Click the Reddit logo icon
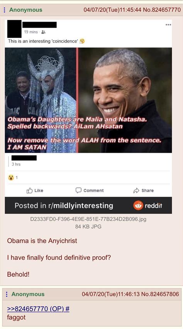The image size is (183, 329). (x=138, y=205)
